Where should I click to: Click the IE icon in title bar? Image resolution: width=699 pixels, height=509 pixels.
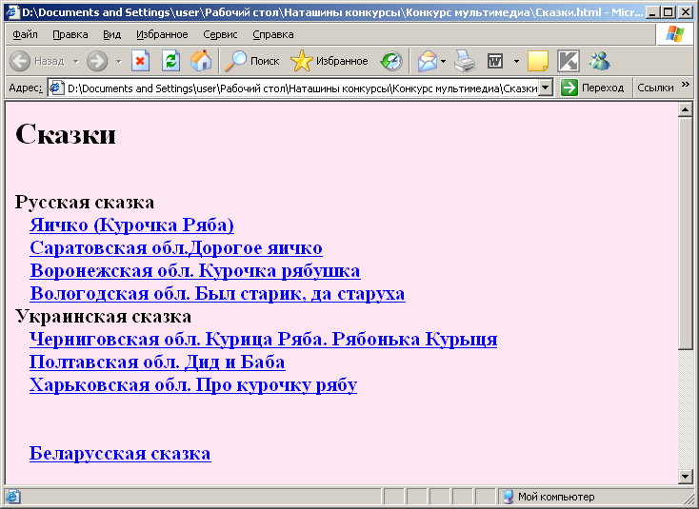click(x=12, y=12)
